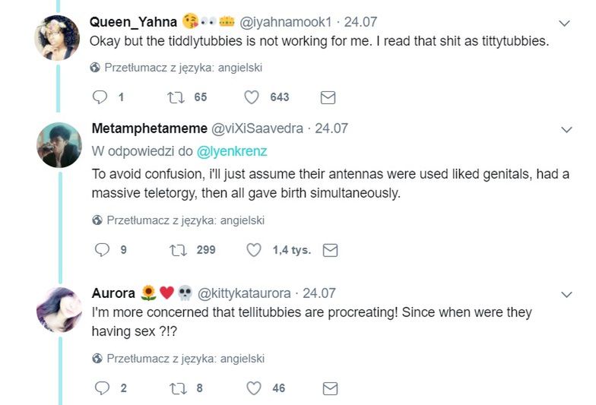Reply to Queen_Yahna's tweet
Viewport: 596px width, 405px height.
tap(100, 97)
